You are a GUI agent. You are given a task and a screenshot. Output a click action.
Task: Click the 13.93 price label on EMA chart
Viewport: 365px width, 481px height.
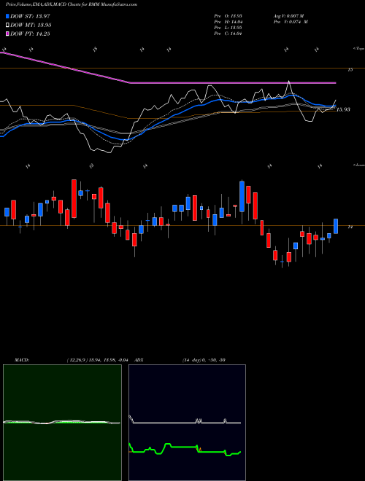343,109
